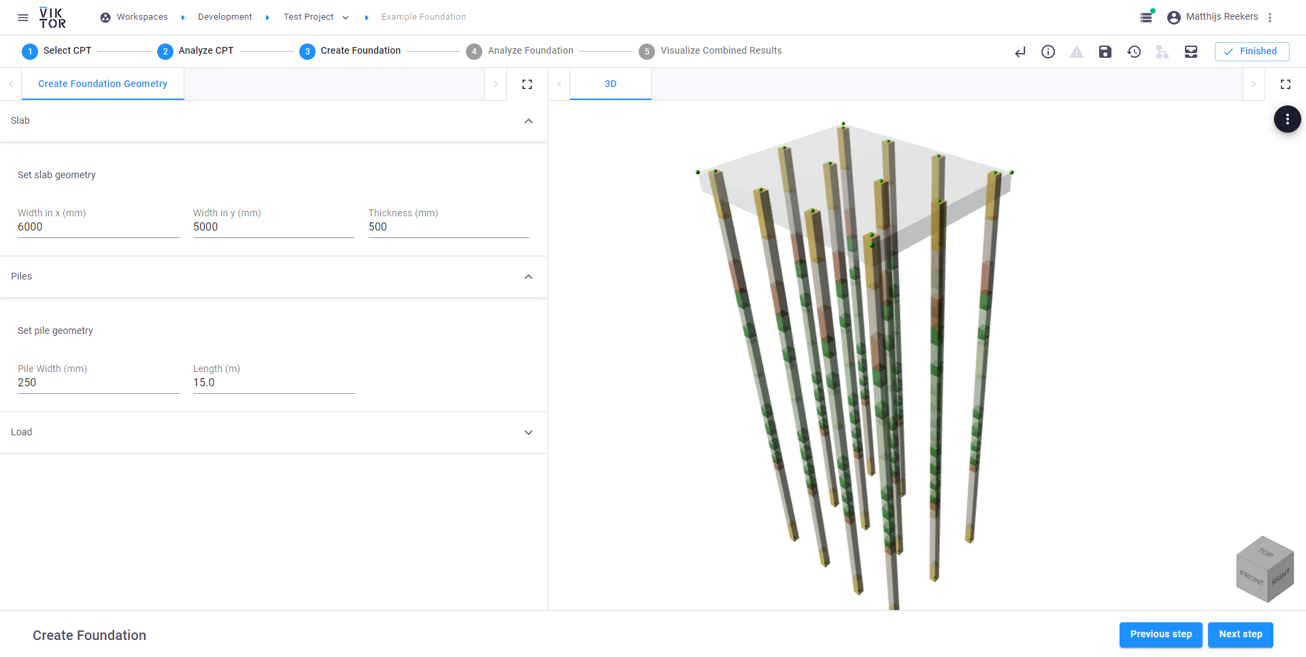Open the 3D view options menu
Screen dimensions: 1306x657
1287,119
